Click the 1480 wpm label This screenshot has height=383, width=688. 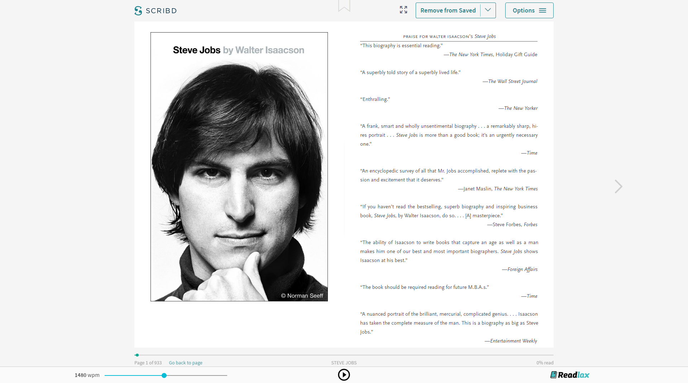pos(86,375)
